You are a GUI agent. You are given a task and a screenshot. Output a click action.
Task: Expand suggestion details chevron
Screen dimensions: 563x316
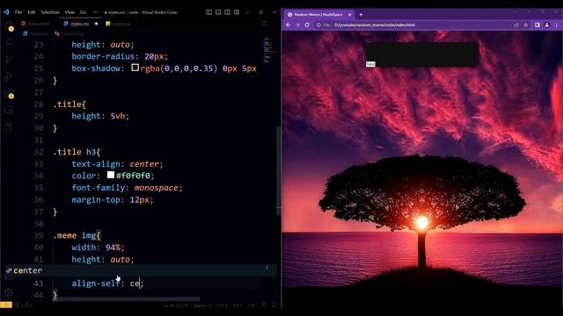click(x=267, y=268)
